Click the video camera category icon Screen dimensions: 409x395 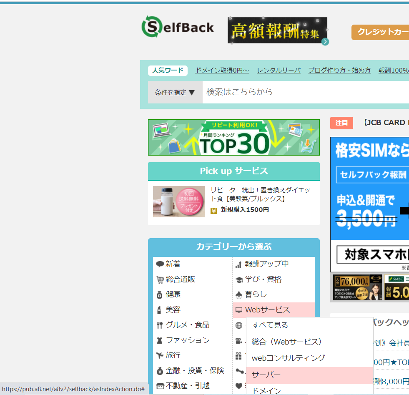(x=238, y=340)
